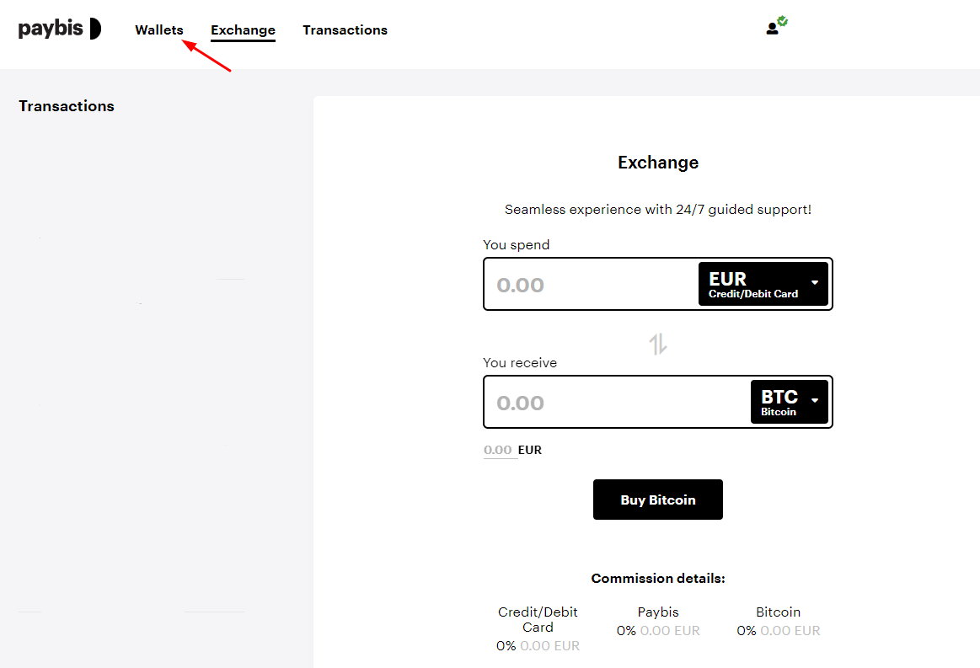The image size is (980, 668).
Task: Click the Paybis logo
Action: click(x=59, y=28)
